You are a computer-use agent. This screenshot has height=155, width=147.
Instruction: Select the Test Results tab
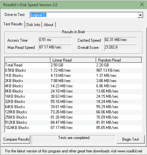13,24
